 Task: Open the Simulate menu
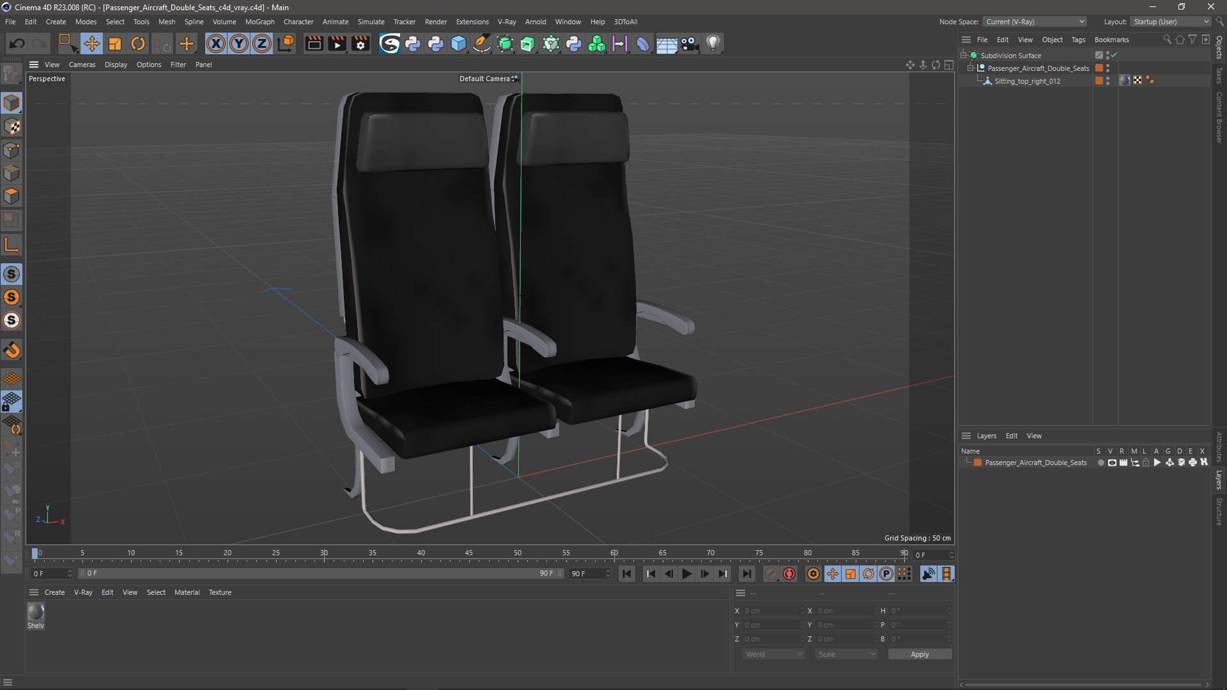click(x=371, y=22)
